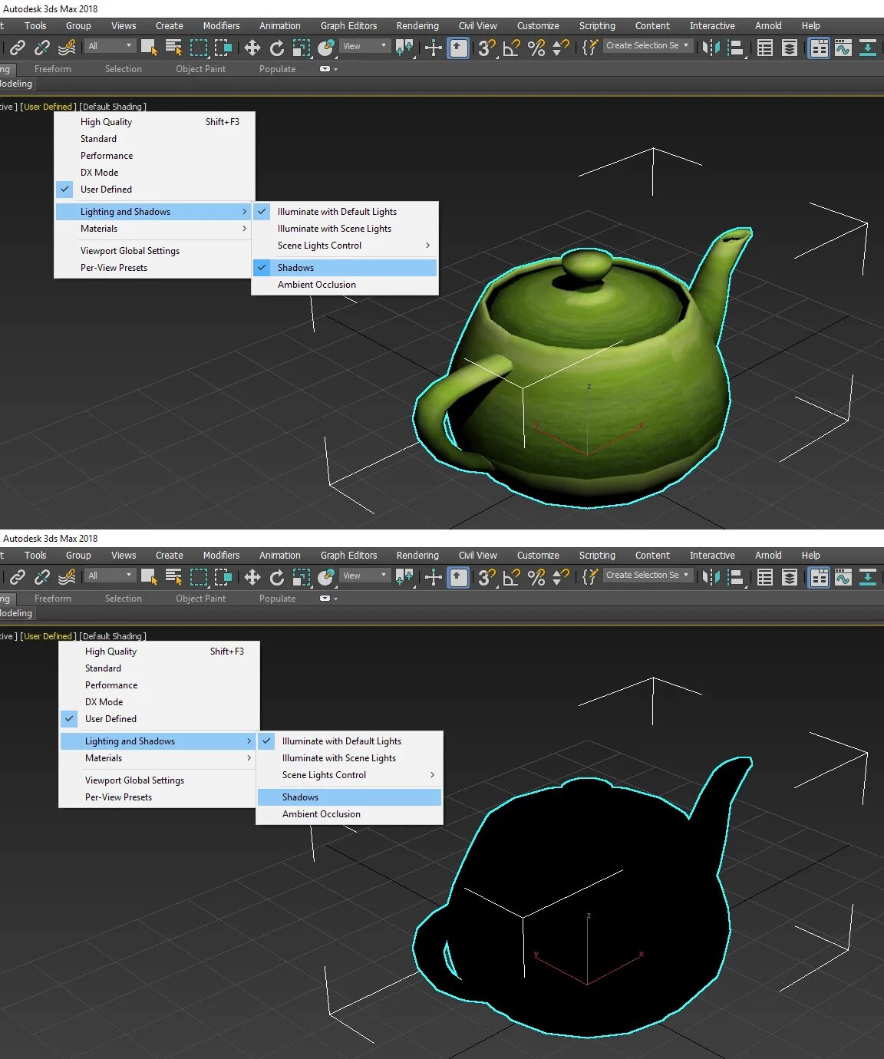The height and width of the screenshot is (1059, 884).
Task: Open Edit Named Selection Sets in green-teapot window
Action: tap(590, 48)
